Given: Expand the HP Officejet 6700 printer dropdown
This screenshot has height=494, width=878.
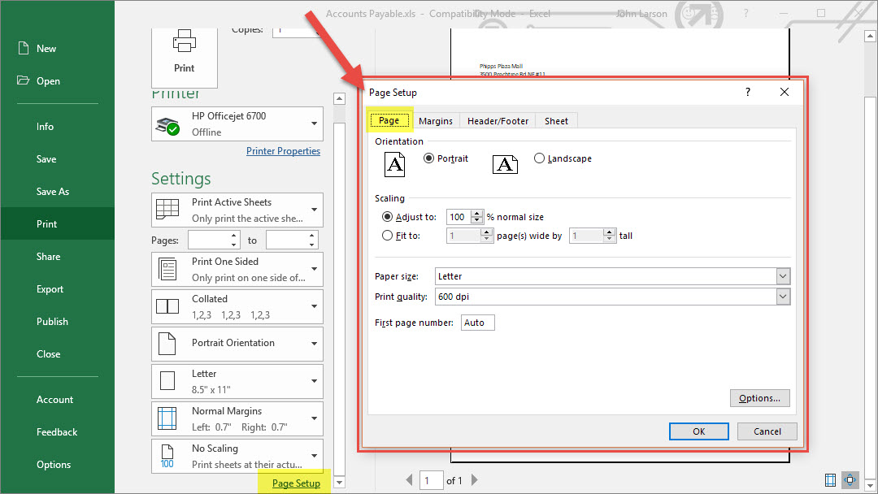Looking at the screenshot, I should coord(315,123).
